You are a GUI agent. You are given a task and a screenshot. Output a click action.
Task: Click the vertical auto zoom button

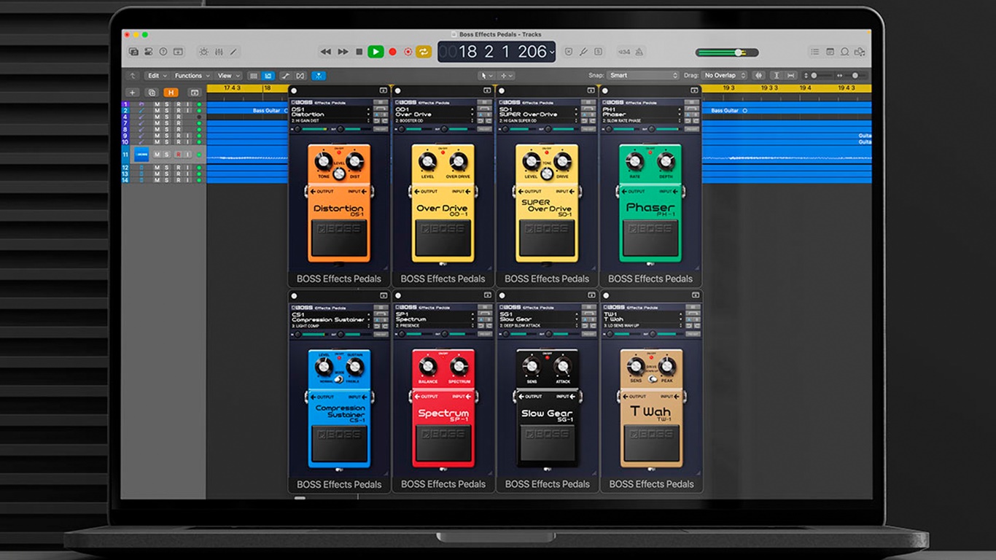777,76
